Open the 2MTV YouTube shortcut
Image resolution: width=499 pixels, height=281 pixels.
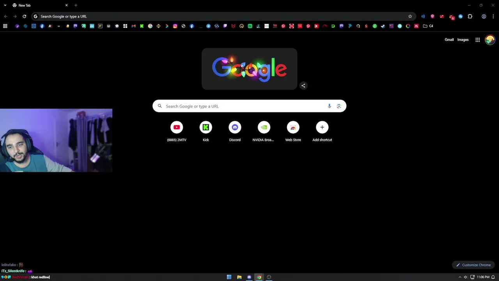coord(177,132)
